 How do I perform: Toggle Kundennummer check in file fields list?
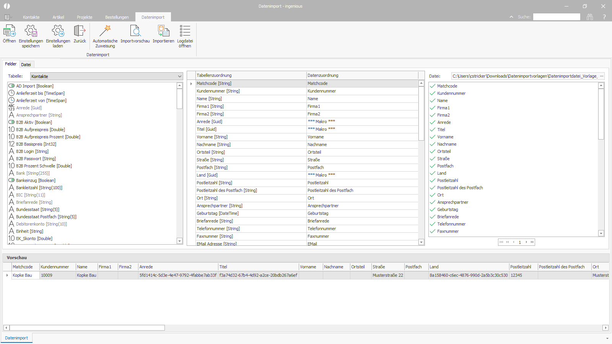[x=433, y=93]
